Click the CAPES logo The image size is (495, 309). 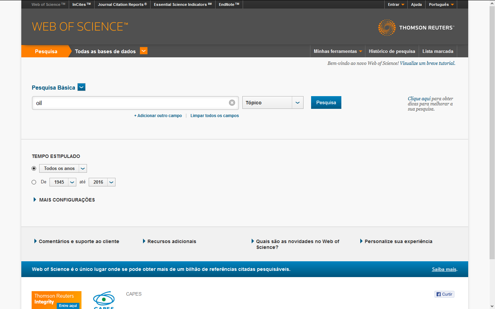[104, 300]
